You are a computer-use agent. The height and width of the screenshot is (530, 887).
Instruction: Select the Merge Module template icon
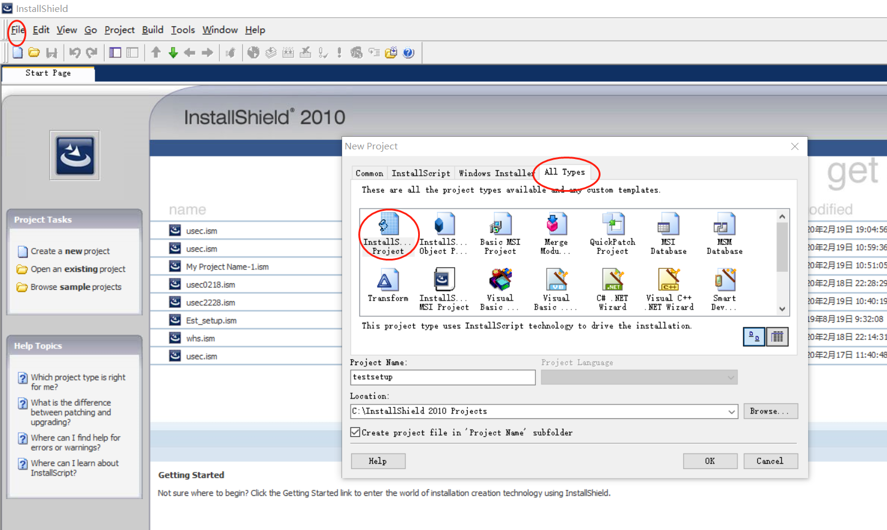pyautogui.click(x=556, y=234)
